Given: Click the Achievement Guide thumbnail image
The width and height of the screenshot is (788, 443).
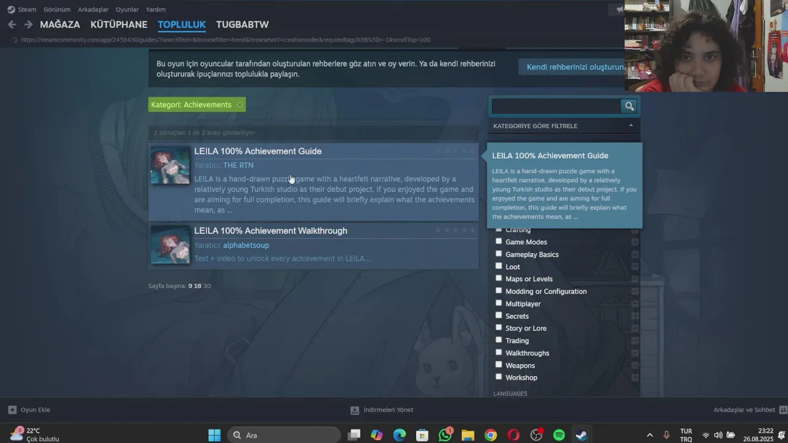Looking at the screenshot, I should click(x=170, y=165).
